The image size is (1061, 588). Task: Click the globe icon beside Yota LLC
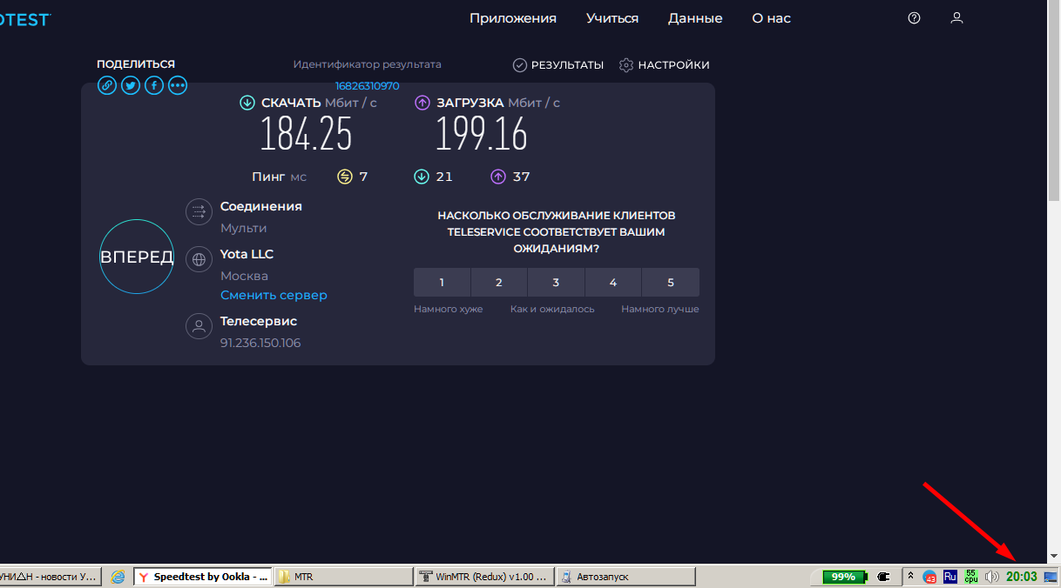(x=199, y=259)
